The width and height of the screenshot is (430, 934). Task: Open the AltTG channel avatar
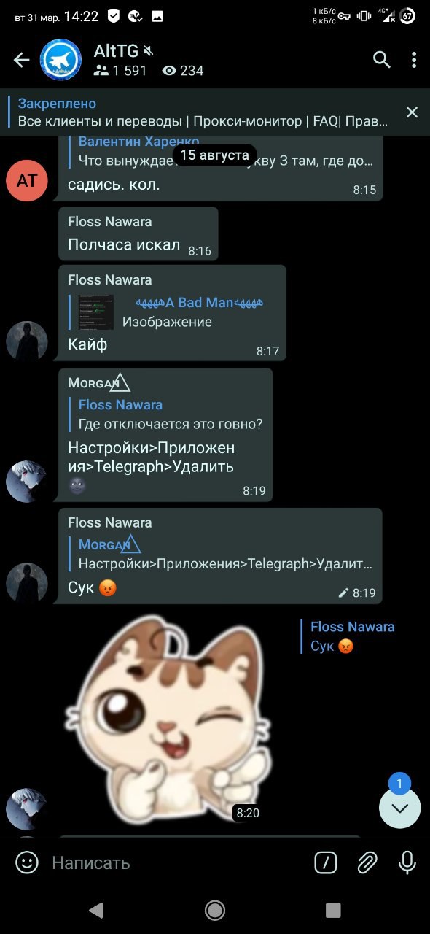click(x=60, y=60)
